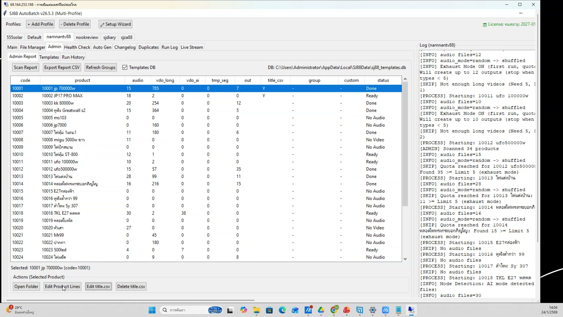Open the sjdiary profile tab
Image resolution: width=563 pixels, height=317 pixels.
click(x=109, y=37)
